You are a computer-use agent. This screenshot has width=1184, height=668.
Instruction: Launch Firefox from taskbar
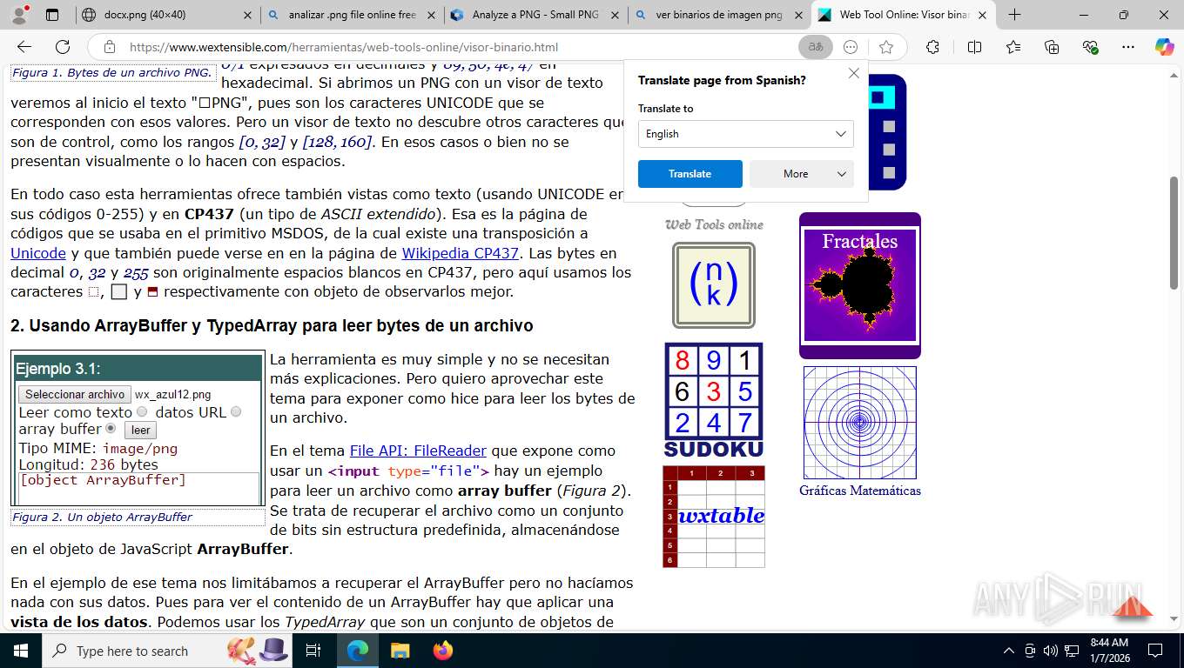coord(442,651)
